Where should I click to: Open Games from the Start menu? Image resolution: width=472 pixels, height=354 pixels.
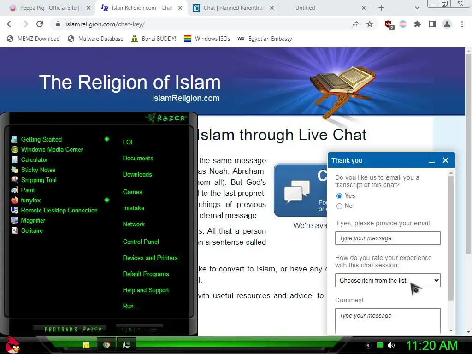(x=132, y=192)
